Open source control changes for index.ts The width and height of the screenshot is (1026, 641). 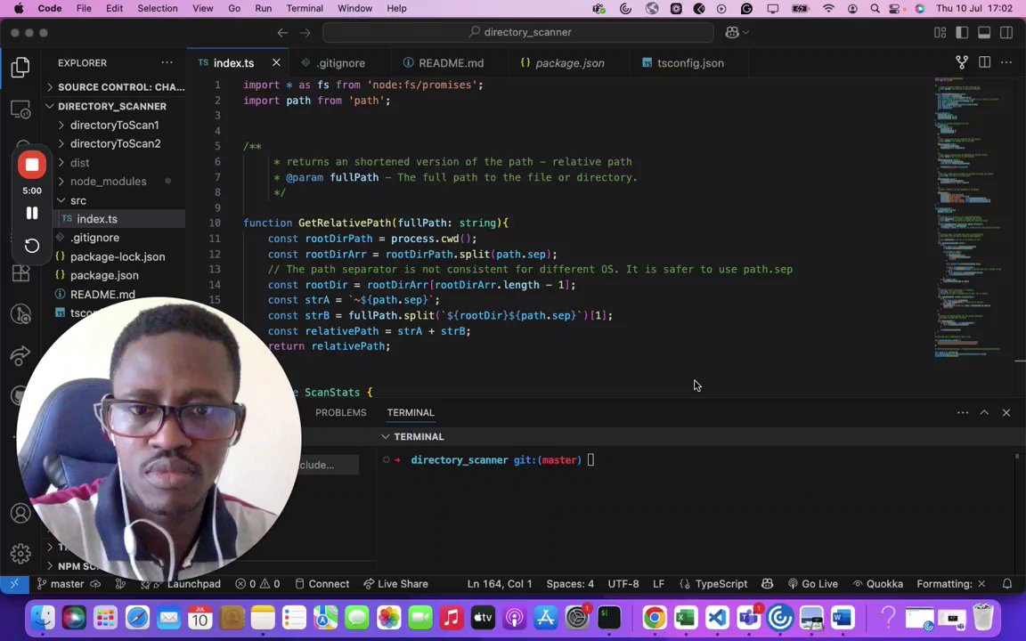[962, 62]
